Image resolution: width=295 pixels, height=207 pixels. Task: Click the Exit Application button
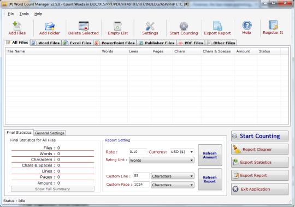(x=260, y=189)
